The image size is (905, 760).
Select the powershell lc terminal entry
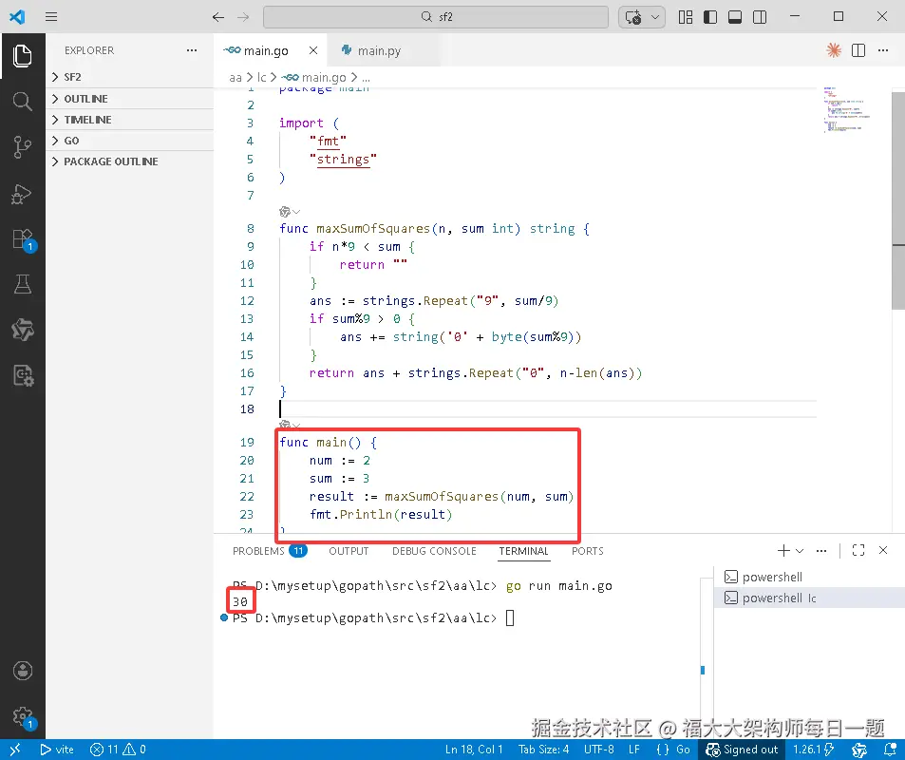(x=810, y=598)
